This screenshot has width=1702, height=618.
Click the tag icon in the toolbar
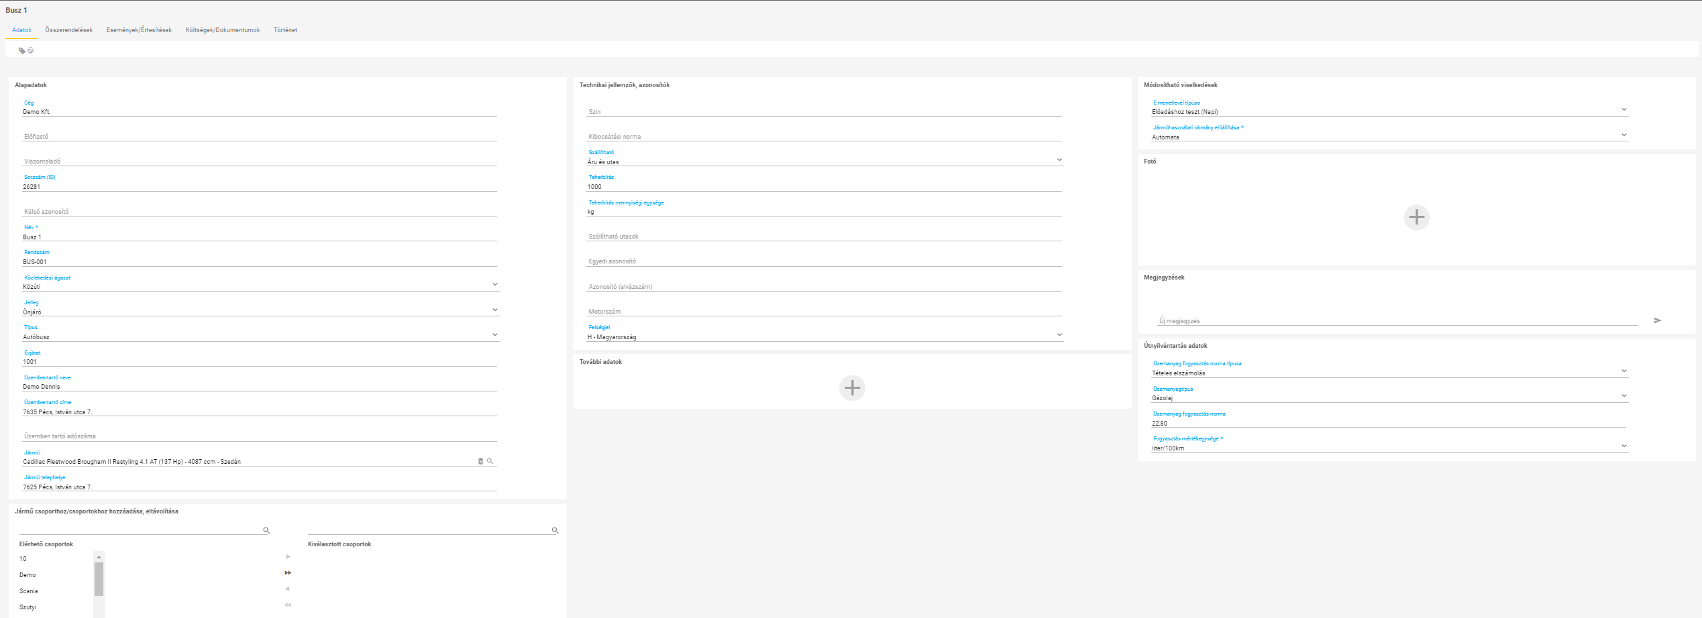21,51
